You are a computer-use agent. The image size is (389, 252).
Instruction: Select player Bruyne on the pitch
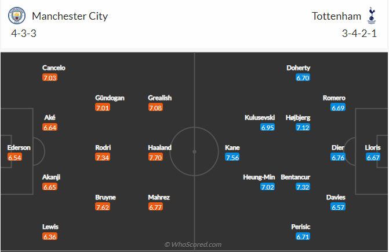point(106,198)
